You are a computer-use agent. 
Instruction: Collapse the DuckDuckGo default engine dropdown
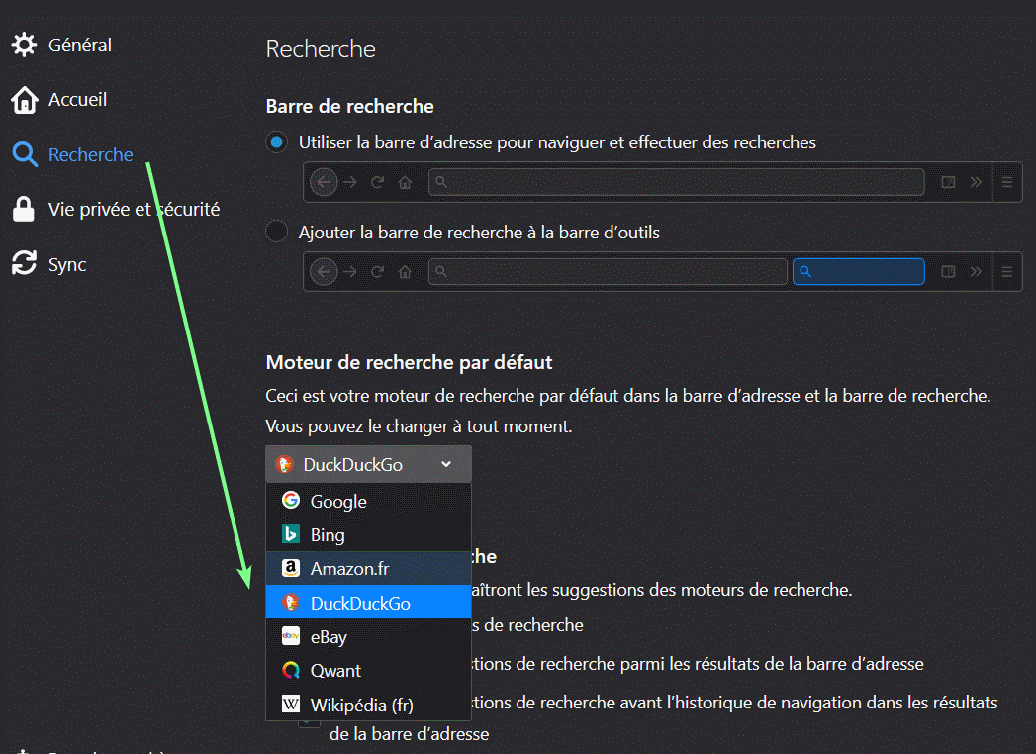369,464
